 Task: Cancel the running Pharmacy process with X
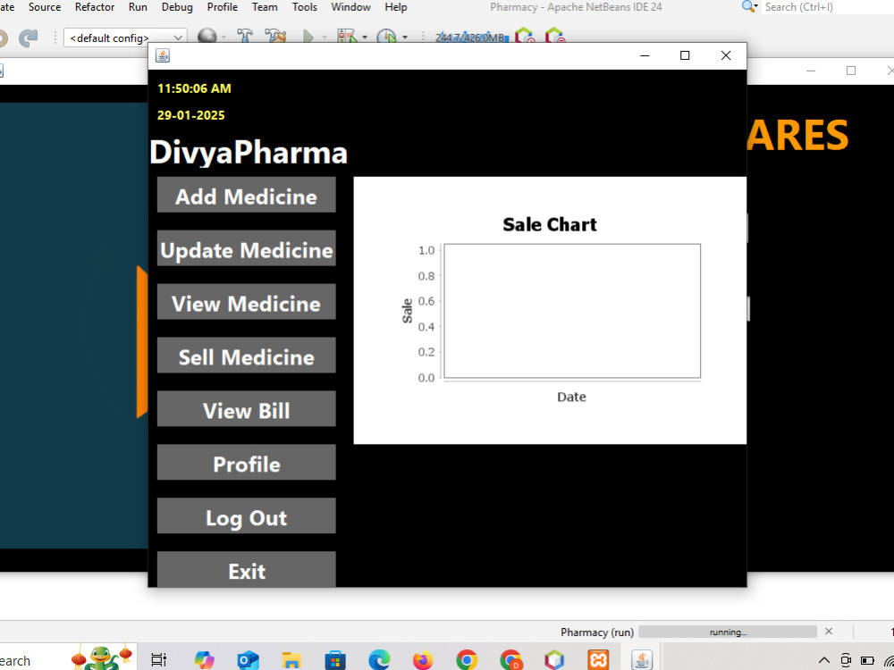pyautogui.click(x=829, y=632)
